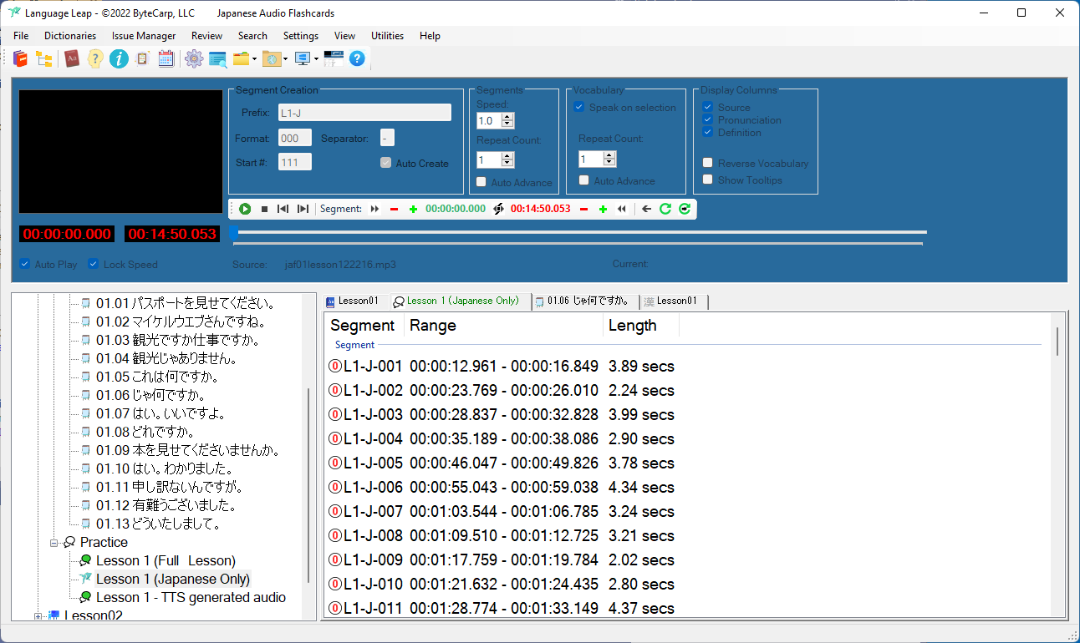Open the calendar toolbar icon
1080x643 pixels.
click(166, 58)
